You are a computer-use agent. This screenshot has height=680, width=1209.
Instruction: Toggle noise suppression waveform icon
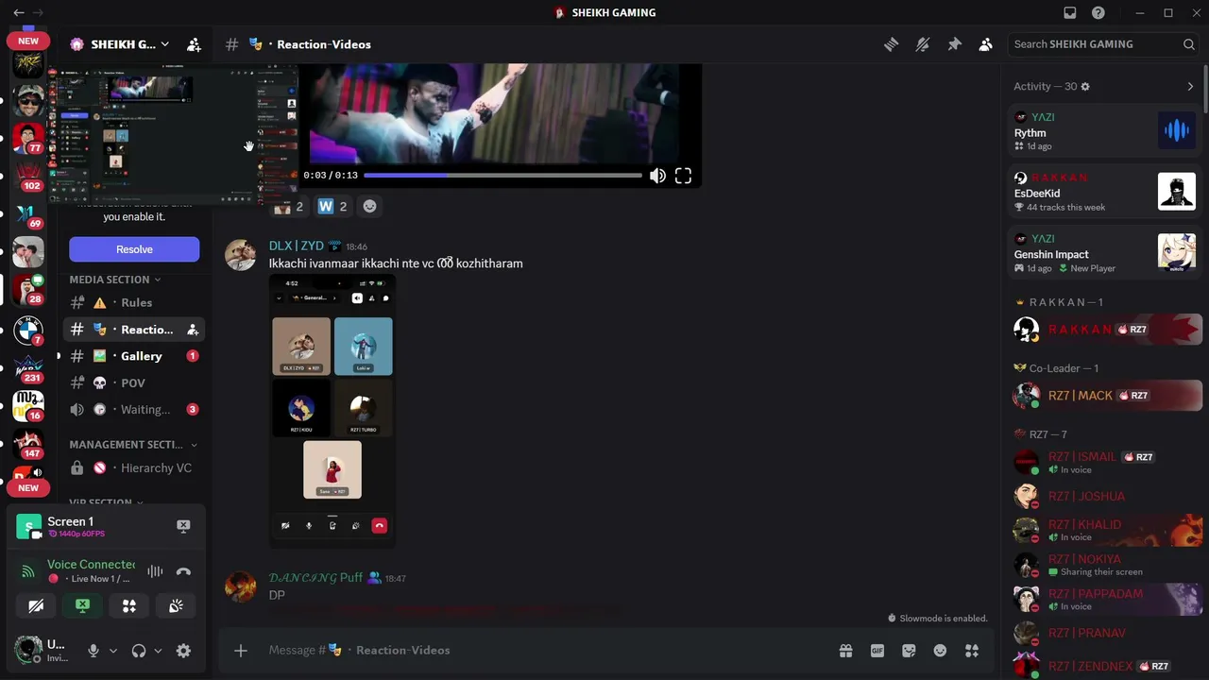pyautogui.click(x=155, y=571)
